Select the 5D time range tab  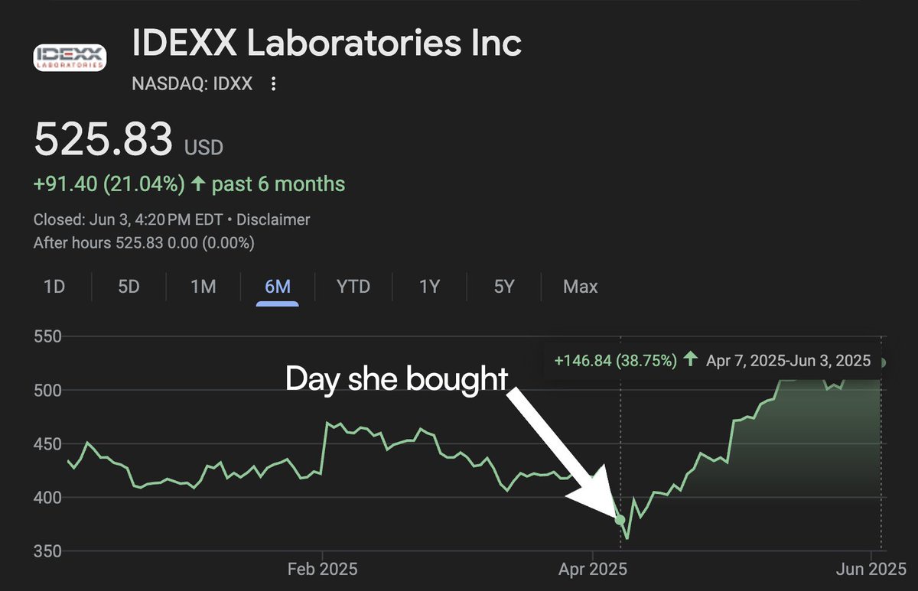click(129, 287)
